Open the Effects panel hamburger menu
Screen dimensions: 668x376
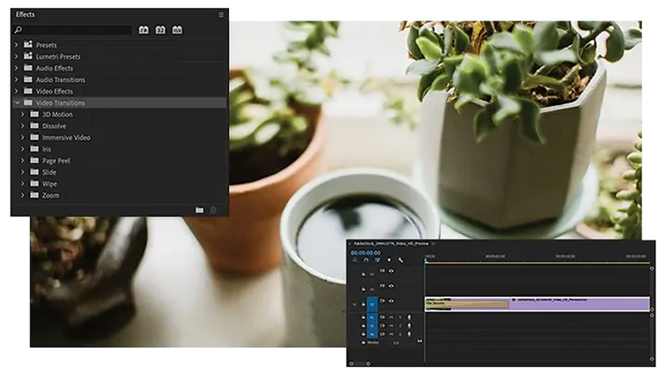pos(221,15)
